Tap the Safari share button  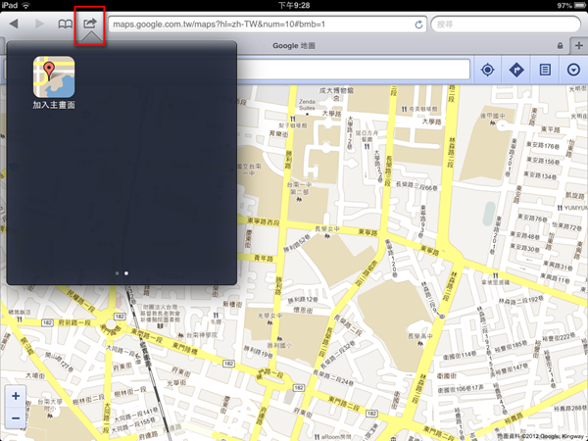[x=89, y=23]
